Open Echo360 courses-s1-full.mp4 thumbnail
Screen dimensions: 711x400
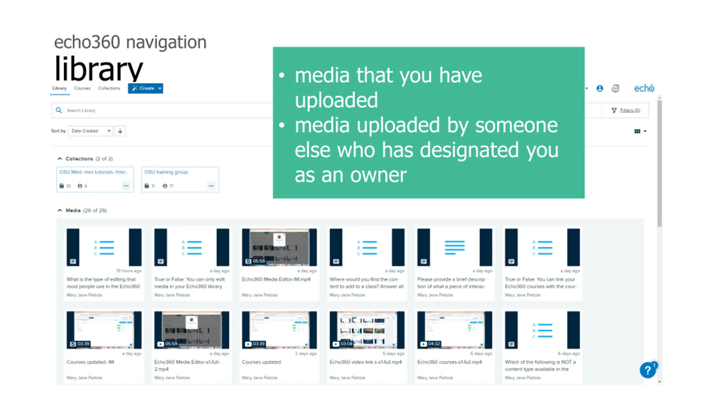(455, 330)
